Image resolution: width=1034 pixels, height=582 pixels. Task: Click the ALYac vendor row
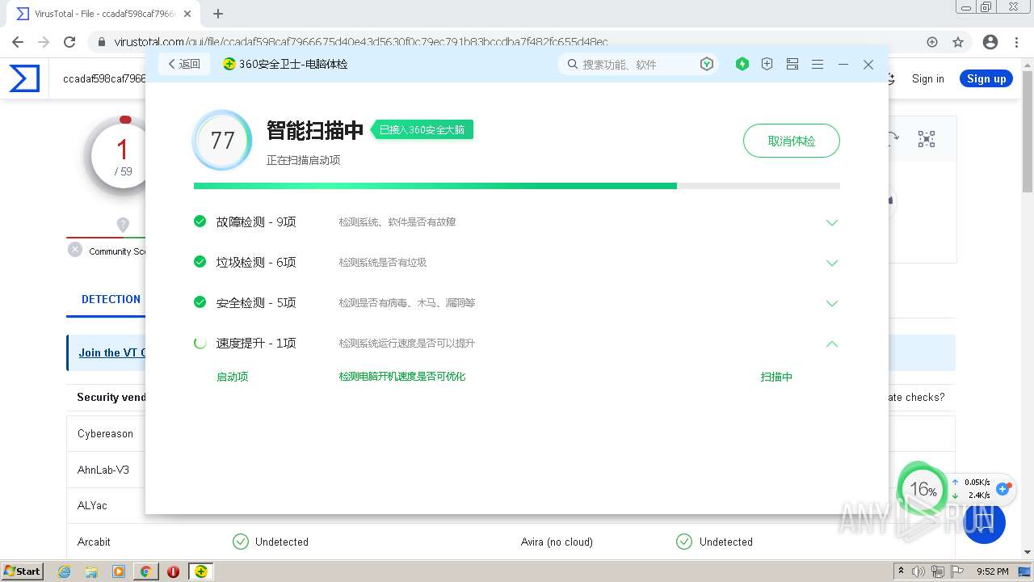[92, 505]
